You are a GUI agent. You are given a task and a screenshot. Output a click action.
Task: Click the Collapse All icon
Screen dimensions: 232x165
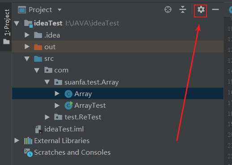coord(183,10)
